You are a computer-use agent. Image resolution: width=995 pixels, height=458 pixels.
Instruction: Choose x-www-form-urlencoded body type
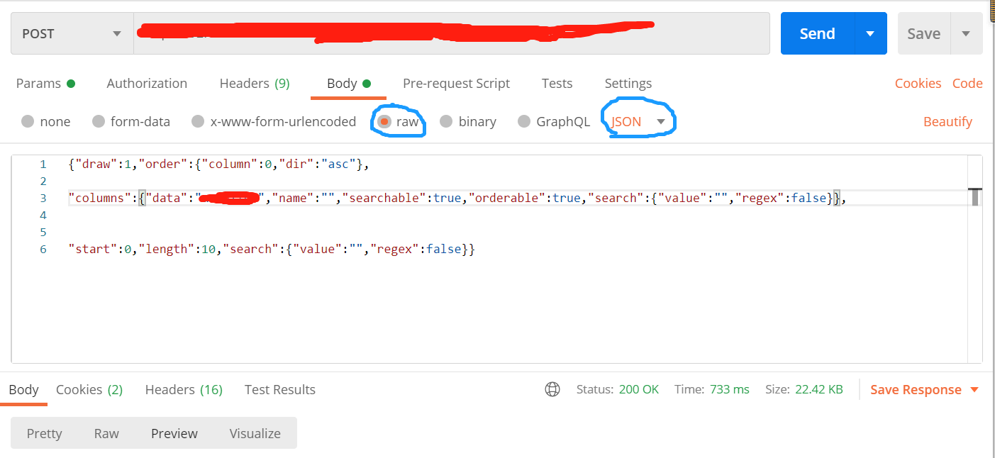[198, 122]
